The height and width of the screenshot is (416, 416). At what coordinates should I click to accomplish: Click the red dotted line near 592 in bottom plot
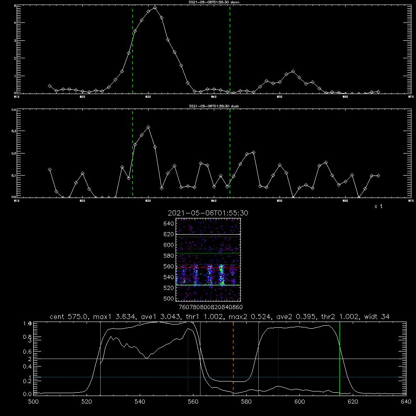point(279,358)
